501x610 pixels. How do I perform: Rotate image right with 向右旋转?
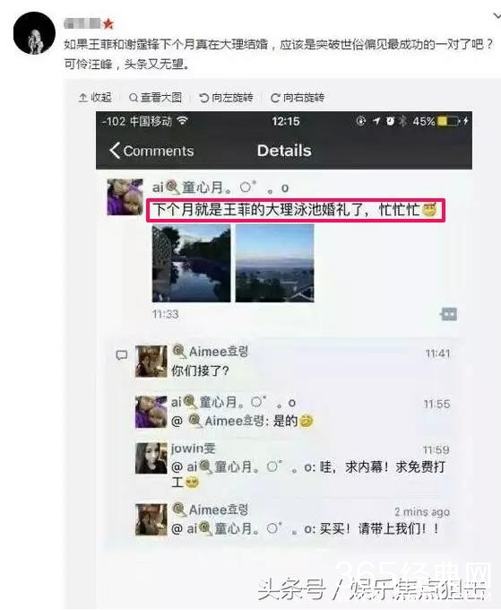(298, 97)
